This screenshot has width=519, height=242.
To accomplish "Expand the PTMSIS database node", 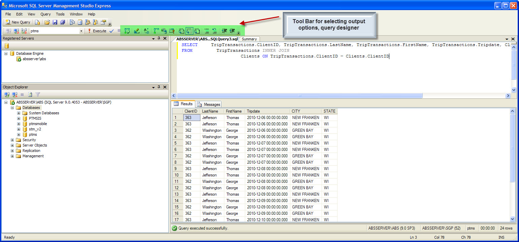I will click(x=19, y=118).
